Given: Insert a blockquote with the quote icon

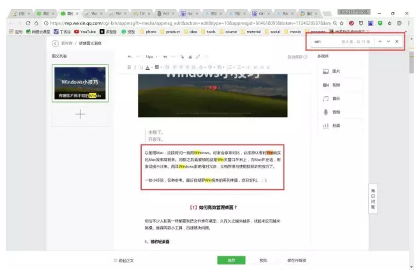Looking at the screenshot, I should point(165,57).
